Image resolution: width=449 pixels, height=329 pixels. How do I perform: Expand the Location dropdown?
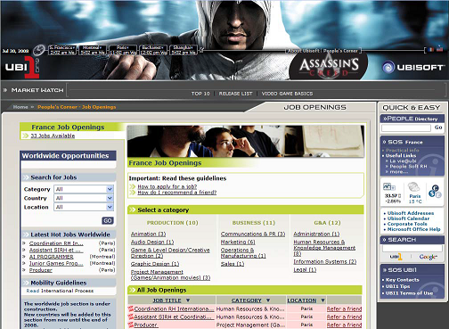tap(110, 207)
